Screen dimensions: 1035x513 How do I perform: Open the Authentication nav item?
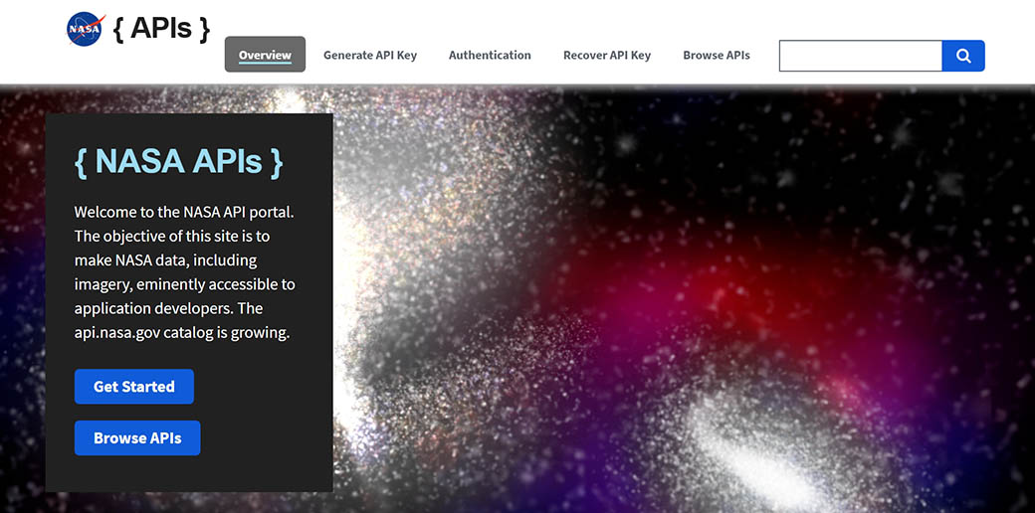coord(490,55)
